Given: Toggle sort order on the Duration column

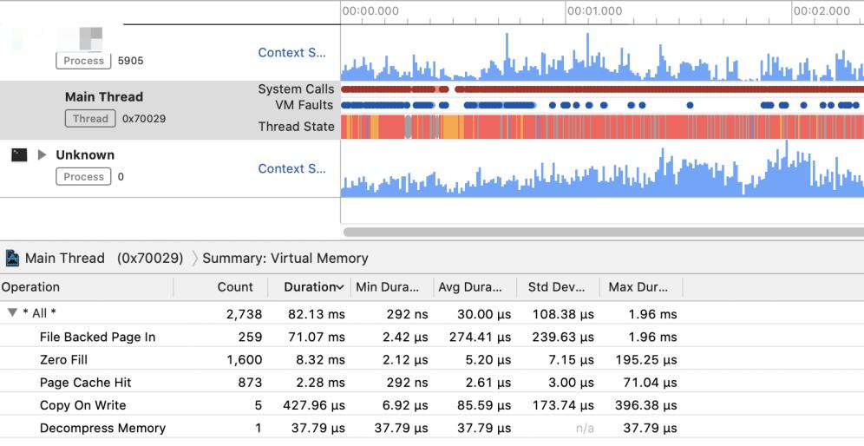Looking at the screenshot, I should click(313, 287).
